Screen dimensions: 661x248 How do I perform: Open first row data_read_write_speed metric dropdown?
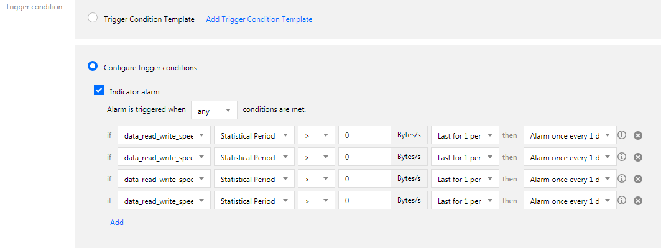click(x=164, y=135)
